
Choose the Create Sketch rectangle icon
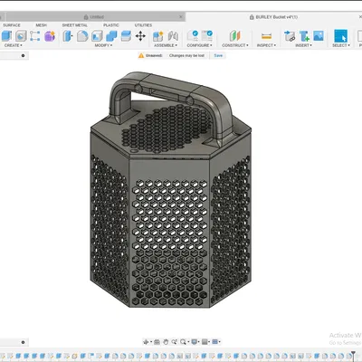tap(35, 36)
